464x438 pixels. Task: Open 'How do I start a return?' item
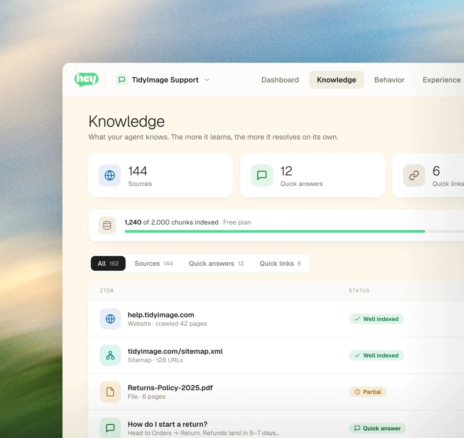click(276, 424)
